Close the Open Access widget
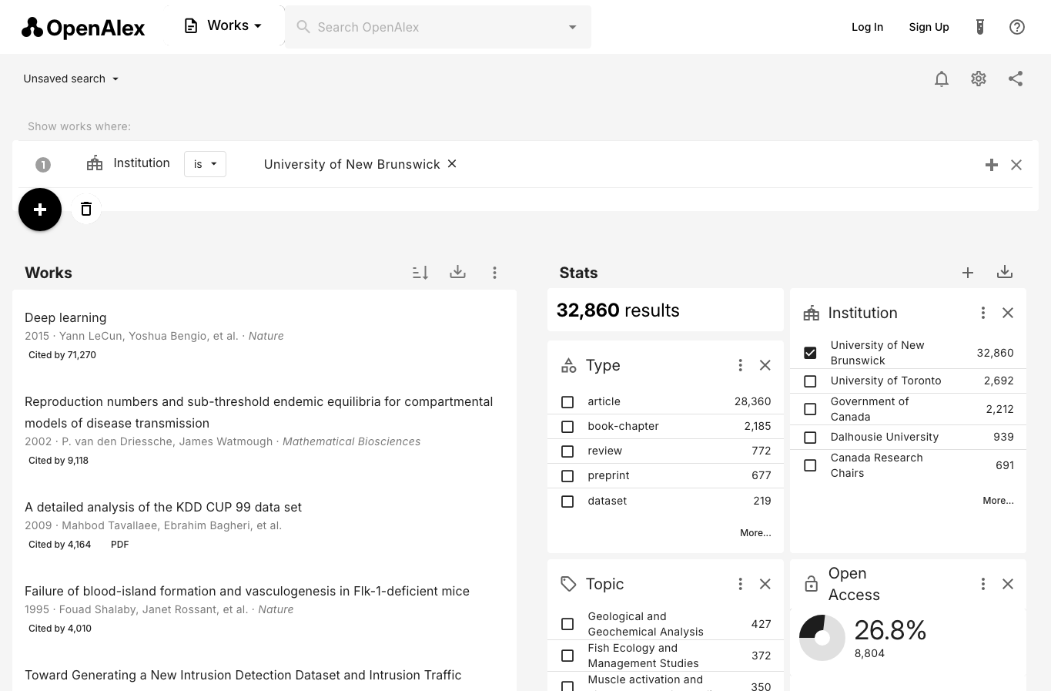Screen dimensions: 1051x691 (x=1008, y=584)
